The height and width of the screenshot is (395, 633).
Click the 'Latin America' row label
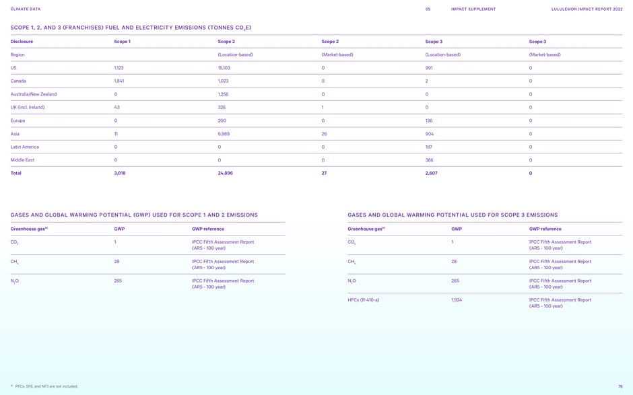click(25, 147)
